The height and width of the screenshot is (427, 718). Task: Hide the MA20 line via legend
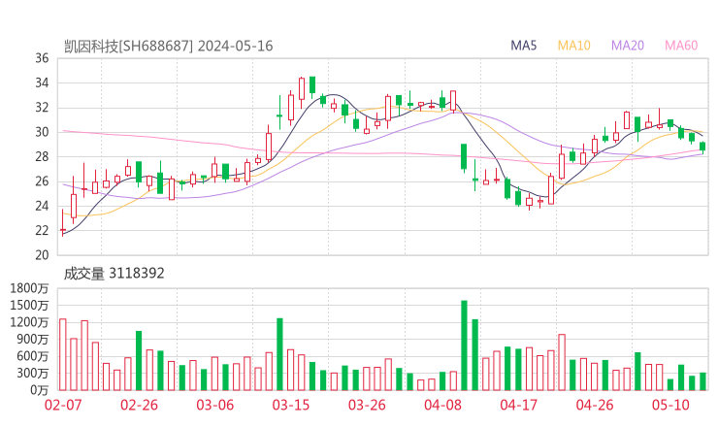[627, 46]
